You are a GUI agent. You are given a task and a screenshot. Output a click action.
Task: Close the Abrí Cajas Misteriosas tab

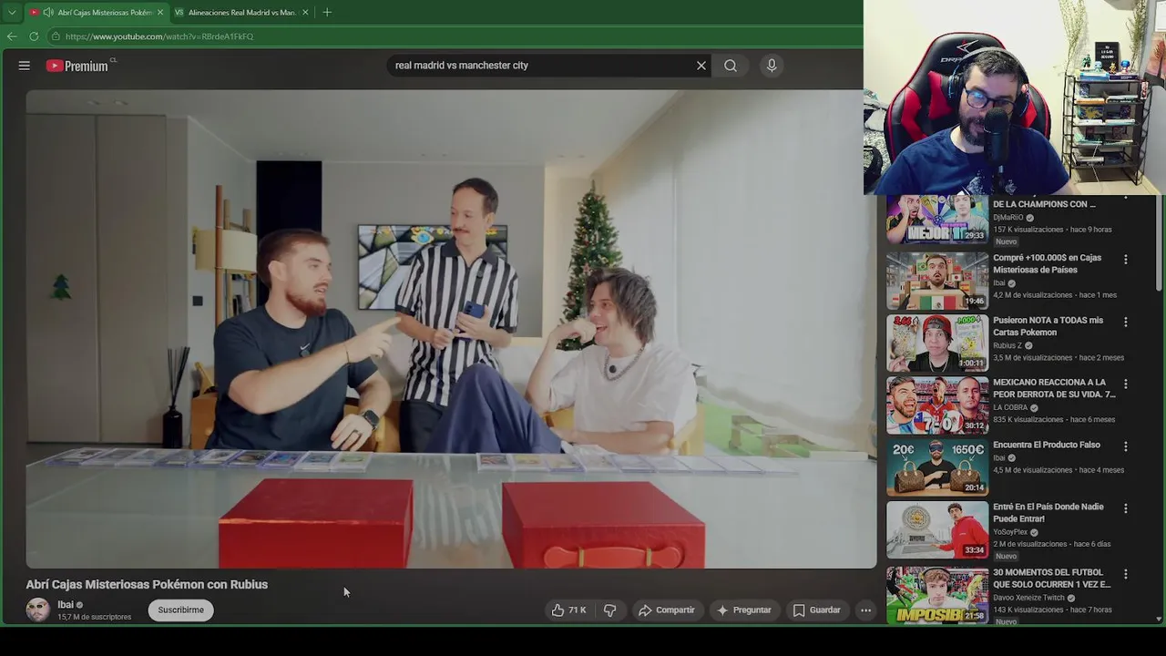point(159,13)
